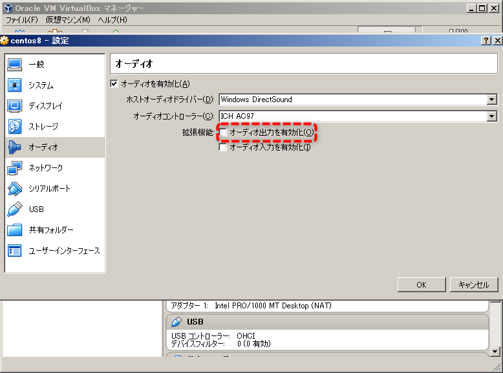Click the OK button
This screenshot has width=503, height=373.
point(422,285)
